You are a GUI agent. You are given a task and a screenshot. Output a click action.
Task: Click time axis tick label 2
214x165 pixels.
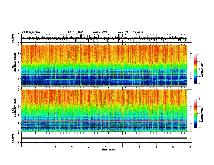pyautogui.click(x=55, y=147)
